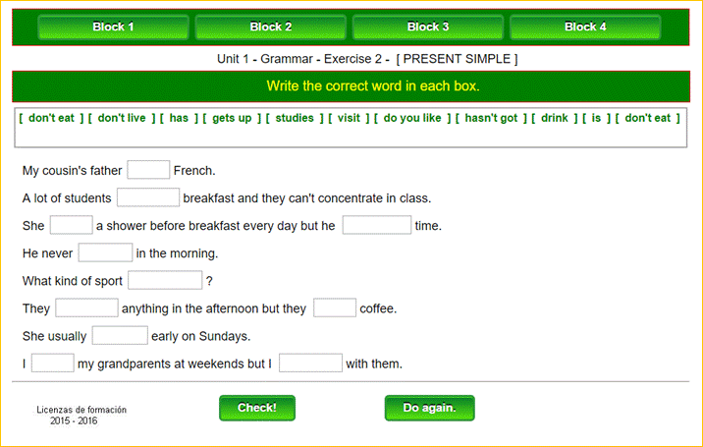Focus the blank before 'breakfast and they can't'
The height and width of the screenshot is (447, 703).
pyautogui.click(x=147, y=197)
